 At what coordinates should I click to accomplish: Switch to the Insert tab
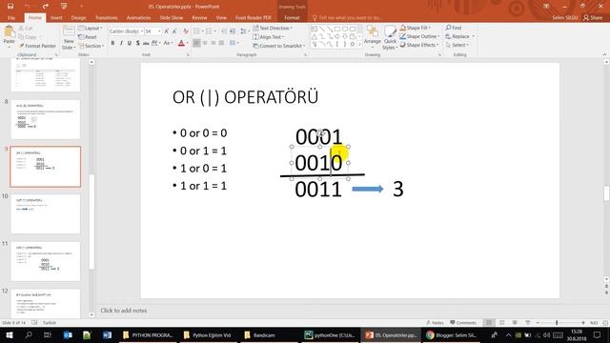pos(56,18)
